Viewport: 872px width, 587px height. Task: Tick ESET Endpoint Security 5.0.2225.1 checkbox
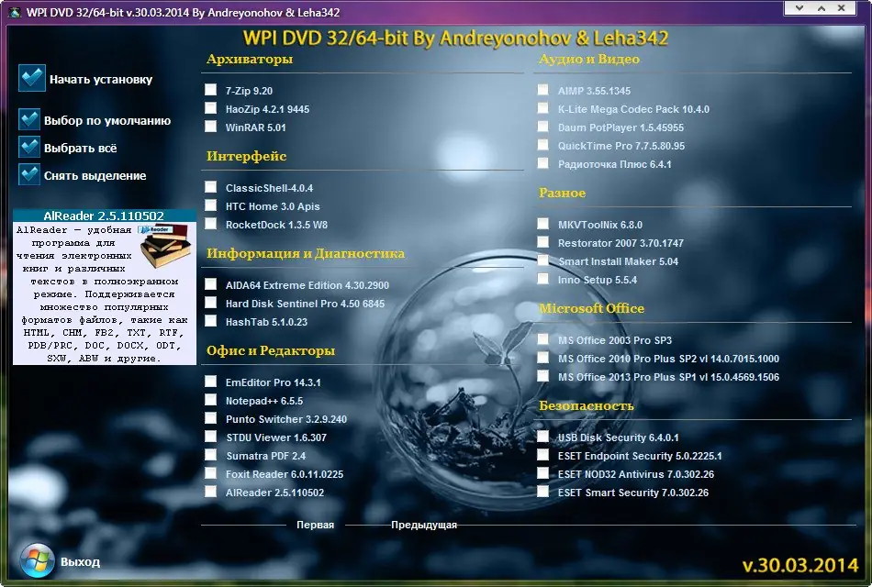[x=543, y=455]
